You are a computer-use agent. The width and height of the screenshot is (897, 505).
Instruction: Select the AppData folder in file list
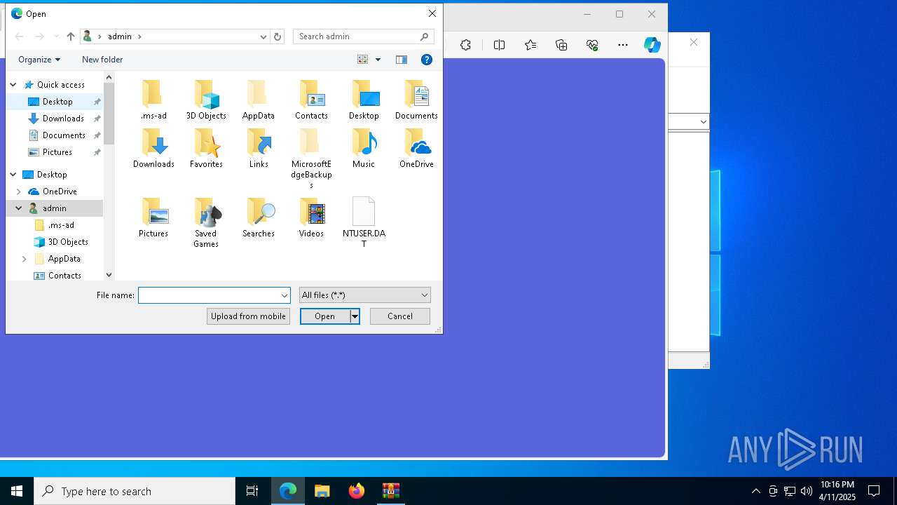(x=258, y=100)
